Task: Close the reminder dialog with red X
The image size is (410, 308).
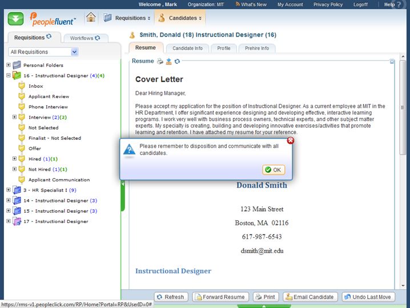Action: point(290,140)
